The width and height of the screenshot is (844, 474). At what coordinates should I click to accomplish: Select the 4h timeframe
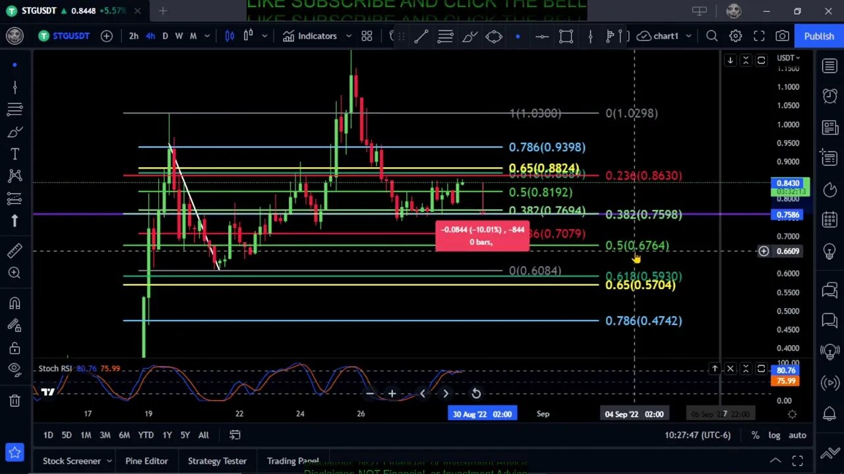150,36
